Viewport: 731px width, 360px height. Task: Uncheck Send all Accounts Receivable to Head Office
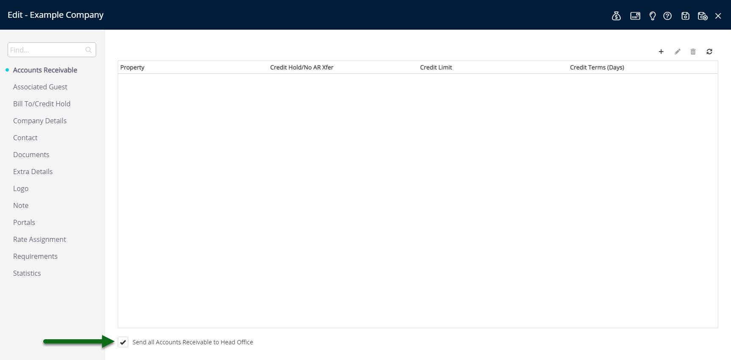point(123,342)
